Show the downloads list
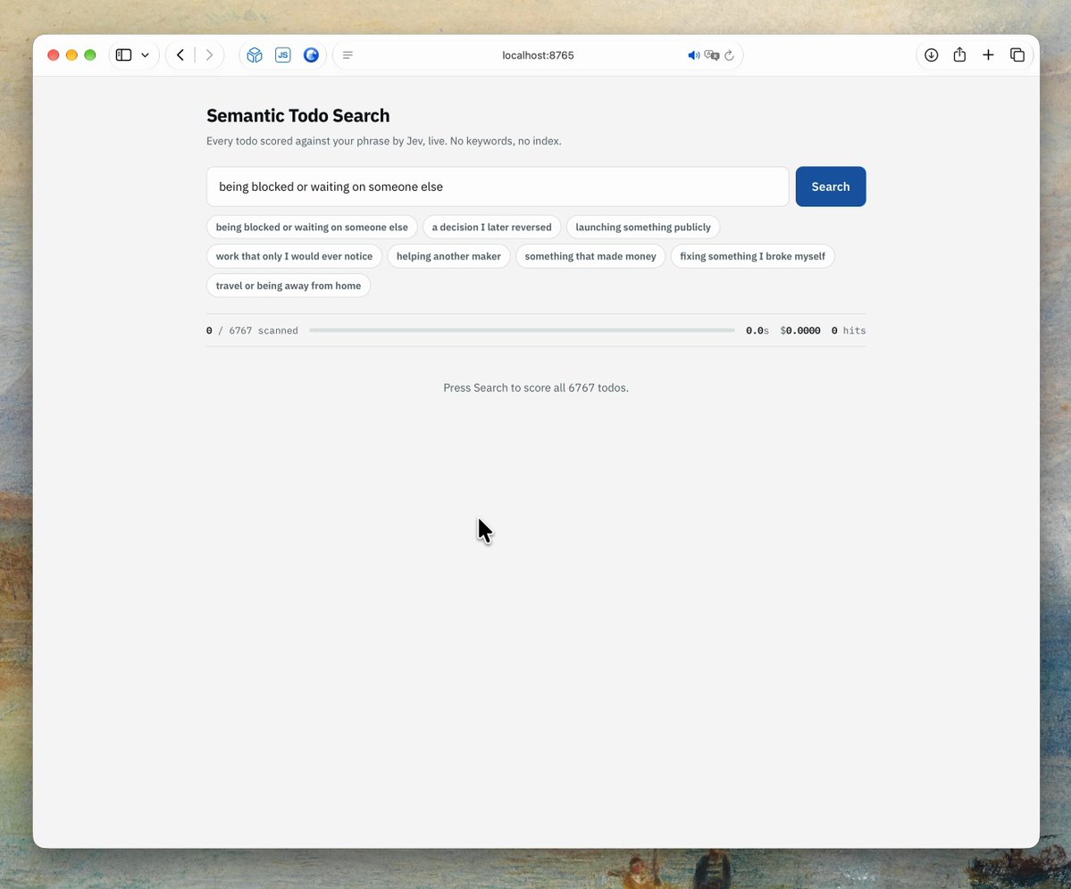This screenshot has width=1071, height=889. point(931,55)
